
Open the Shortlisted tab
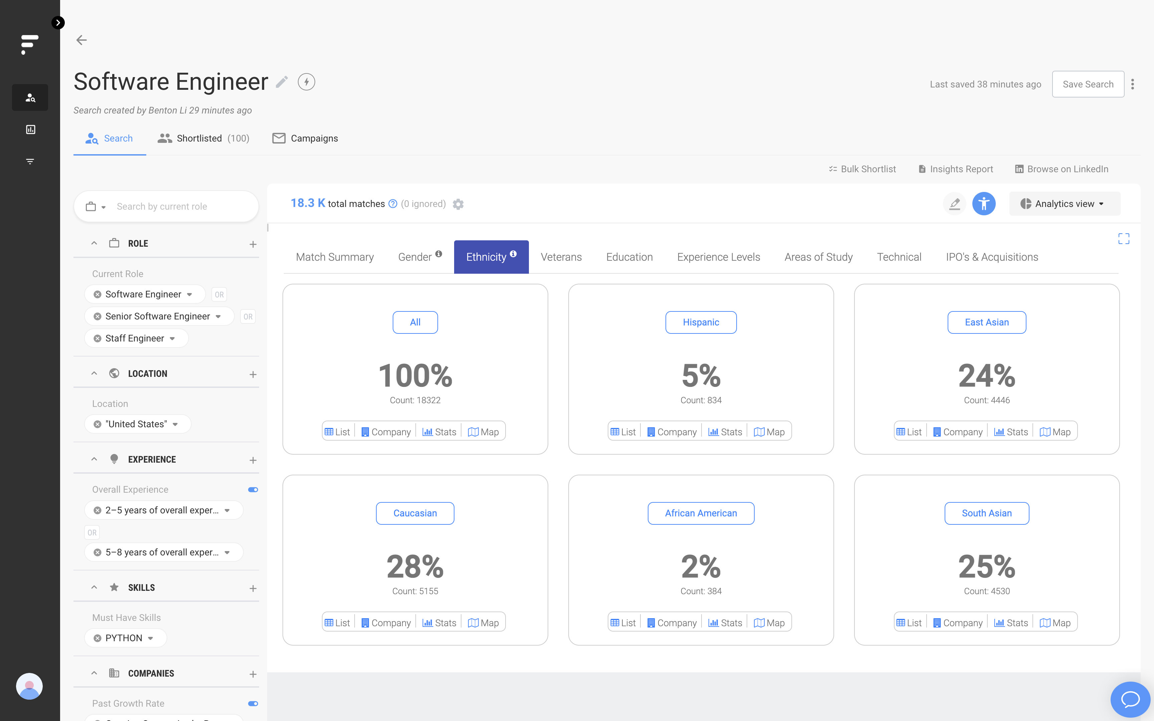(204, 138)
